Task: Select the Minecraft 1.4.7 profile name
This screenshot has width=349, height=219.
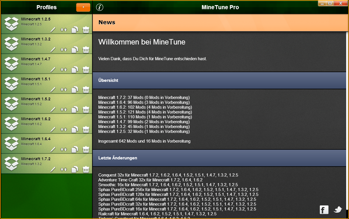Action: 36,59
